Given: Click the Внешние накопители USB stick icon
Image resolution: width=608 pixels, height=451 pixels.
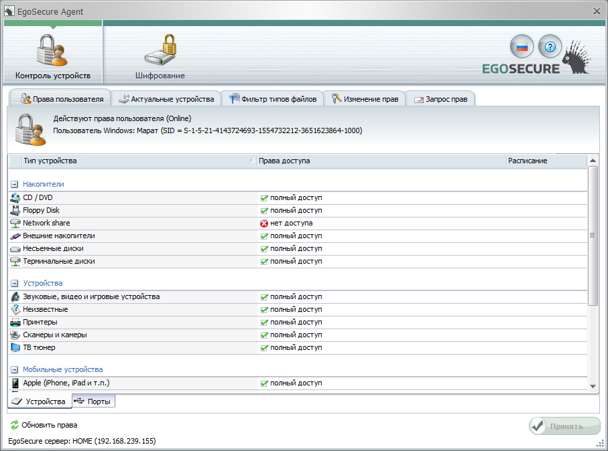Looking at the screenshot, I should click(x=15, y=236).
